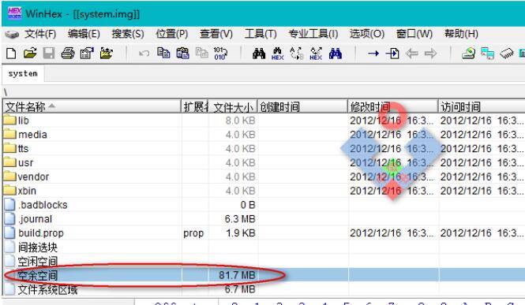Switch to the system tab

click(23, 74)
